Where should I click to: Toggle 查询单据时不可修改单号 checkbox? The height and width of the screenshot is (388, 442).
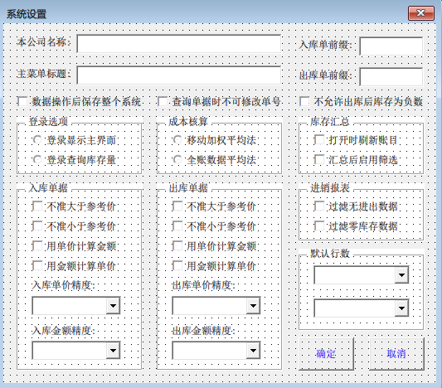[x=163, y=101]
